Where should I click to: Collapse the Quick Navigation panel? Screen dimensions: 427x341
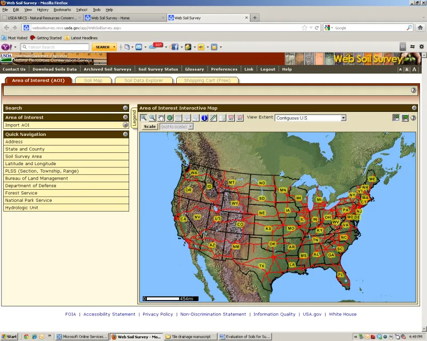pyautogui.click(x=125, y=134)
